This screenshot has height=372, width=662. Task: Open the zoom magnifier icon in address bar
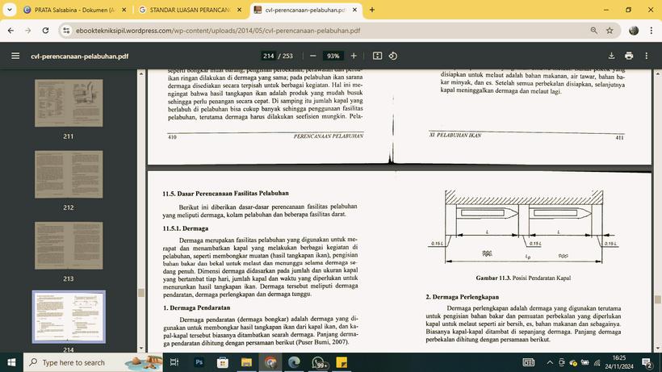[x=593, y=31]
